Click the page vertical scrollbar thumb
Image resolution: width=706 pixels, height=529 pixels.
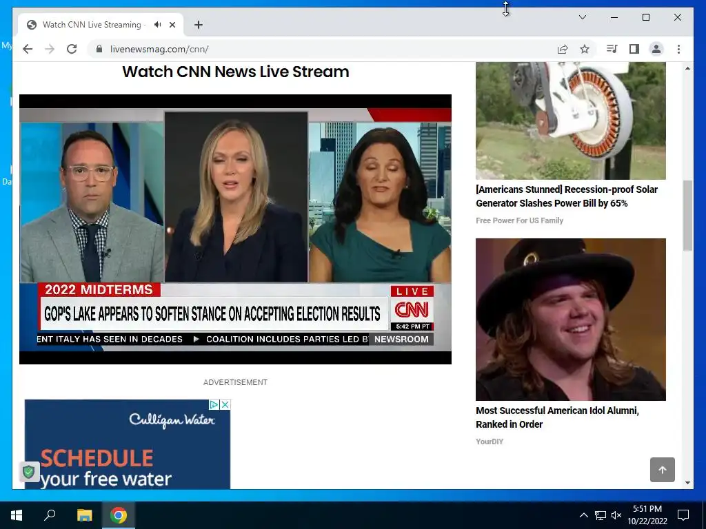687,215
